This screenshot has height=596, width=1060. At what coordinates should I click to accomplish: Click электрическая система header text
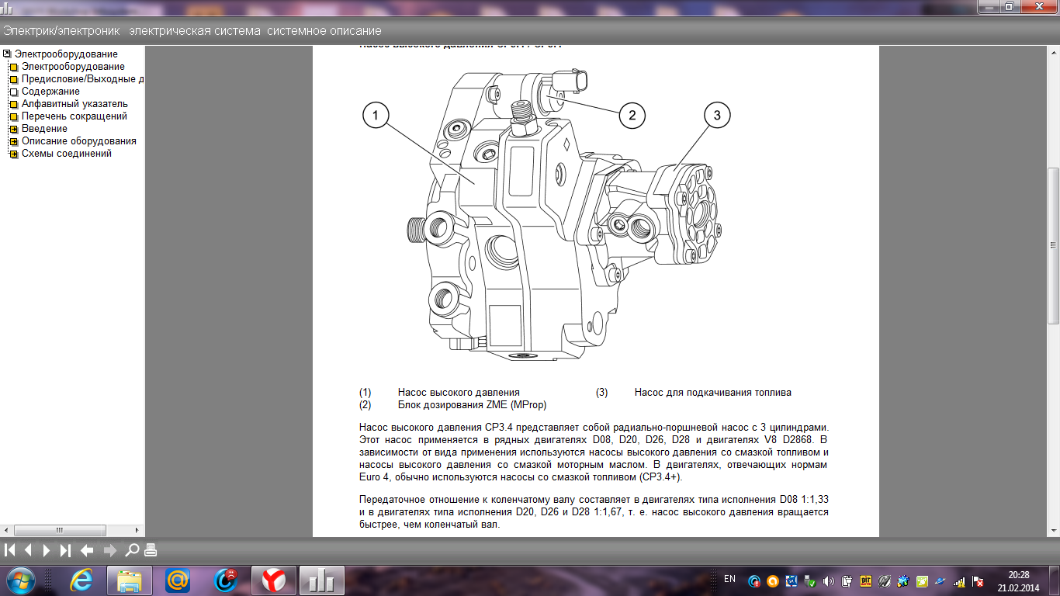pyautogui.click(x=194, y=31)
